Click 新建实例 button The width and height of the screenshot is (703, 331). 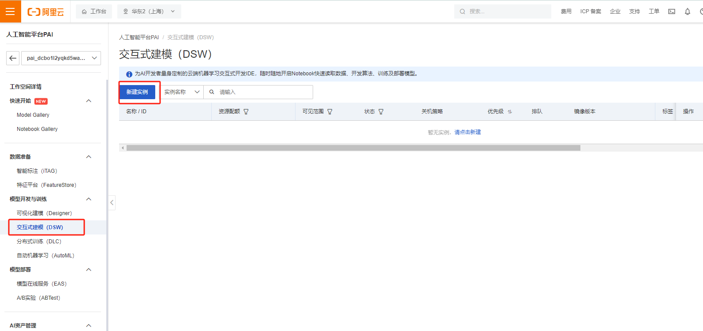(137, 92)
